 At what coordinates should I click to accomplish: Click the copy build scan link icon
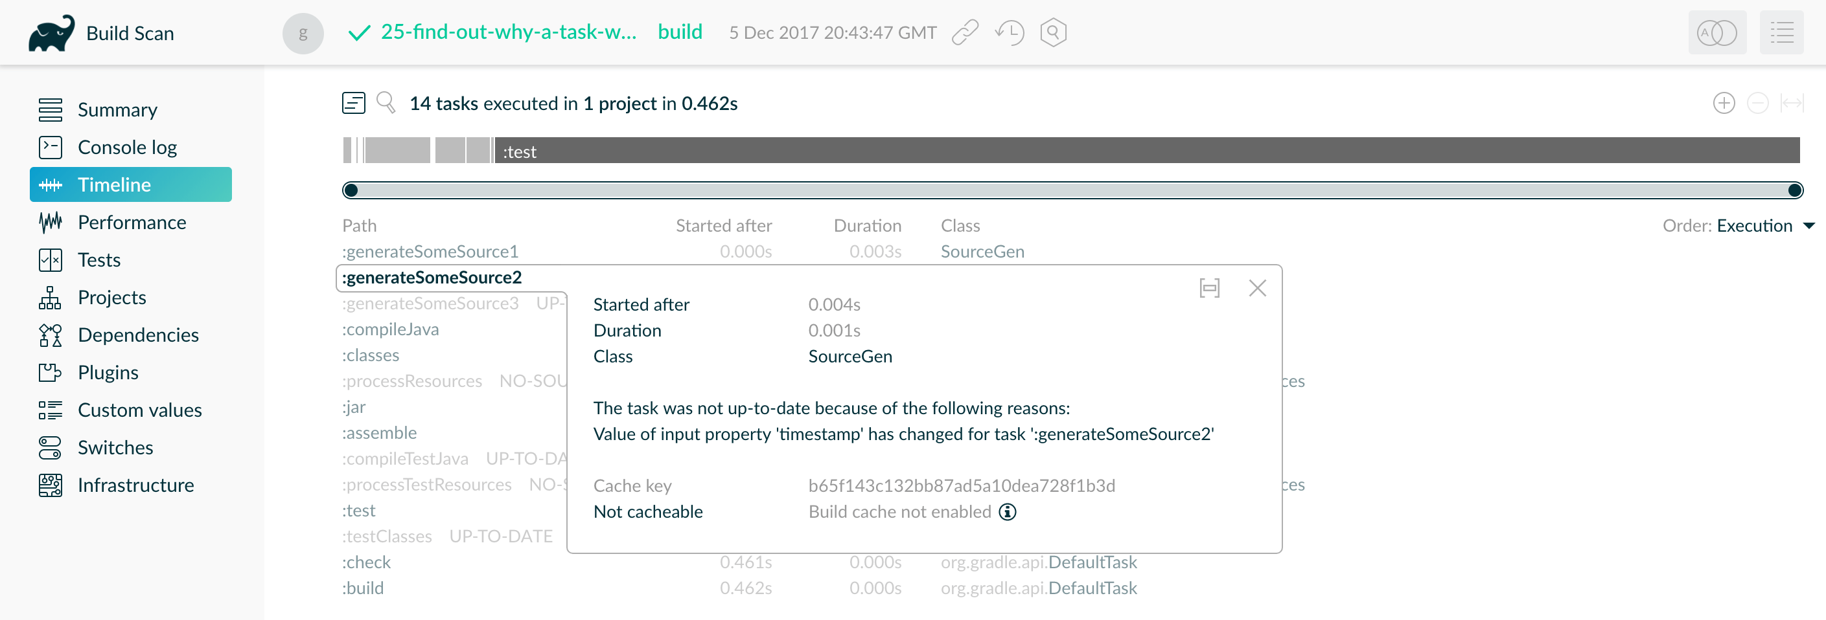coord(965,32)
